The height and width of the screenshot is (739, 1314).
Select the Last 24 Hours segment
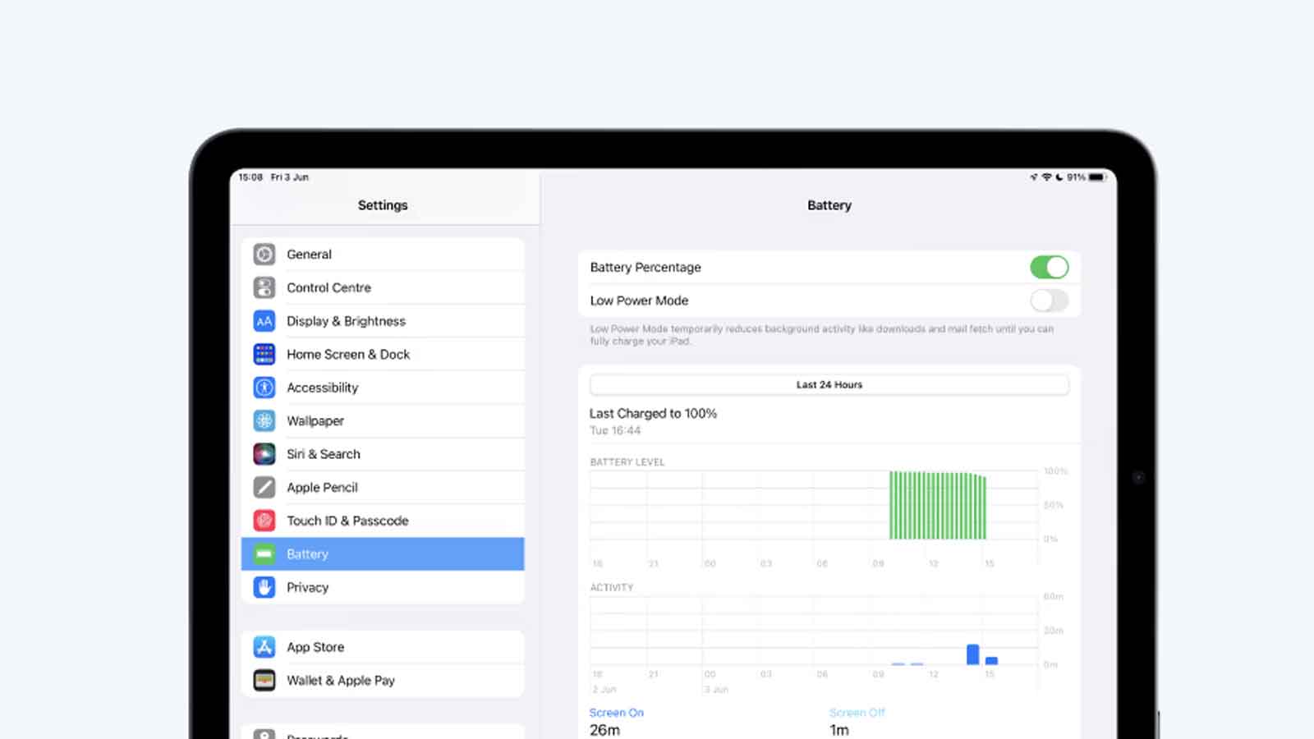pyautogui.click(x=829, y=384)
